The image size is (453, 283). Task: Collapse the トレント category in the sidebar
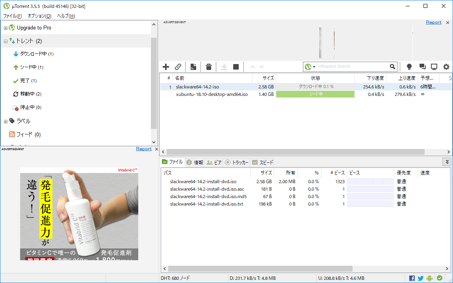pos(5,41)
